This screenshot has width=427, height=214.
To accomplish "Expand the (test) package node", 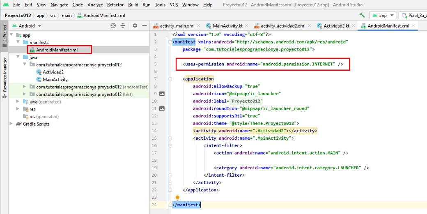I will tap(25, 94).
